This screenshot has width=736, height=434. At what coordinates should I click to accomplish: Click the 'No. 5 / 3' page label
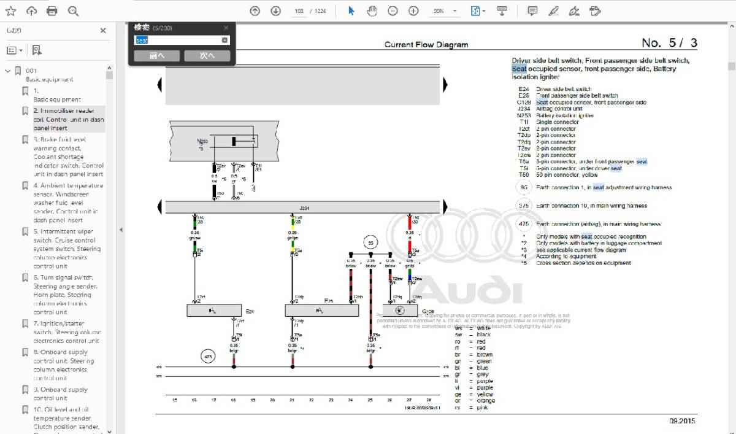pos(669,43)
